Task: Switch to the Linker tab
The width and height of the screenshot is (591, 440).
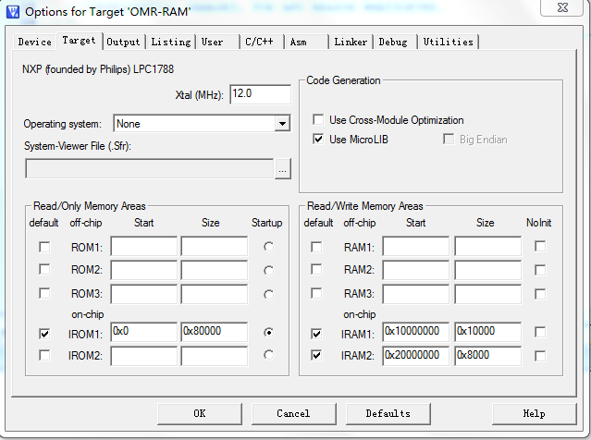Action: point(351,42)
